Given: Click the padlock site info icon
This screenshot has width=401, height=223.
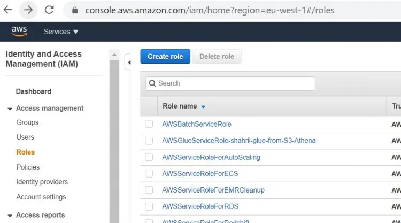Looking at the screenshot, I should tap(75, 10).
